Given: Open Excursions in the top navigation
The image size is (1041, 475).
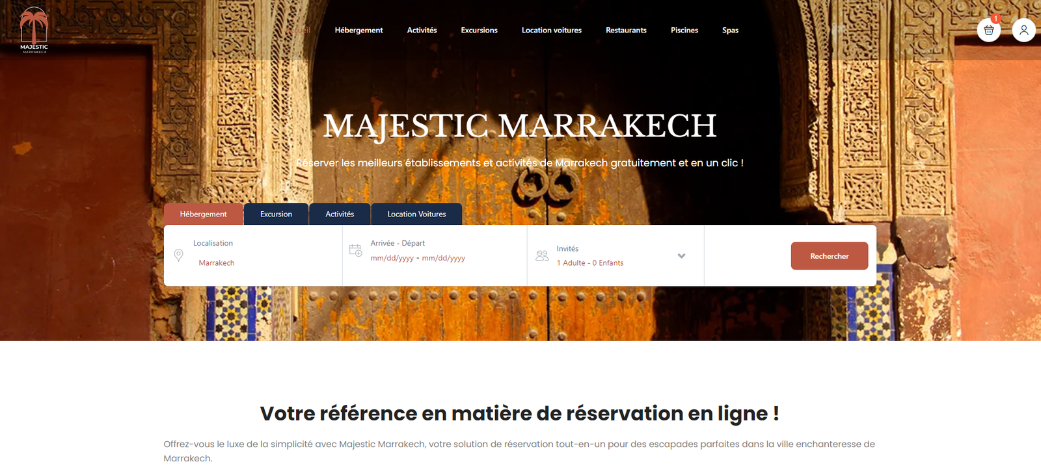Looking at the screenshot, I should pos(479,30).
